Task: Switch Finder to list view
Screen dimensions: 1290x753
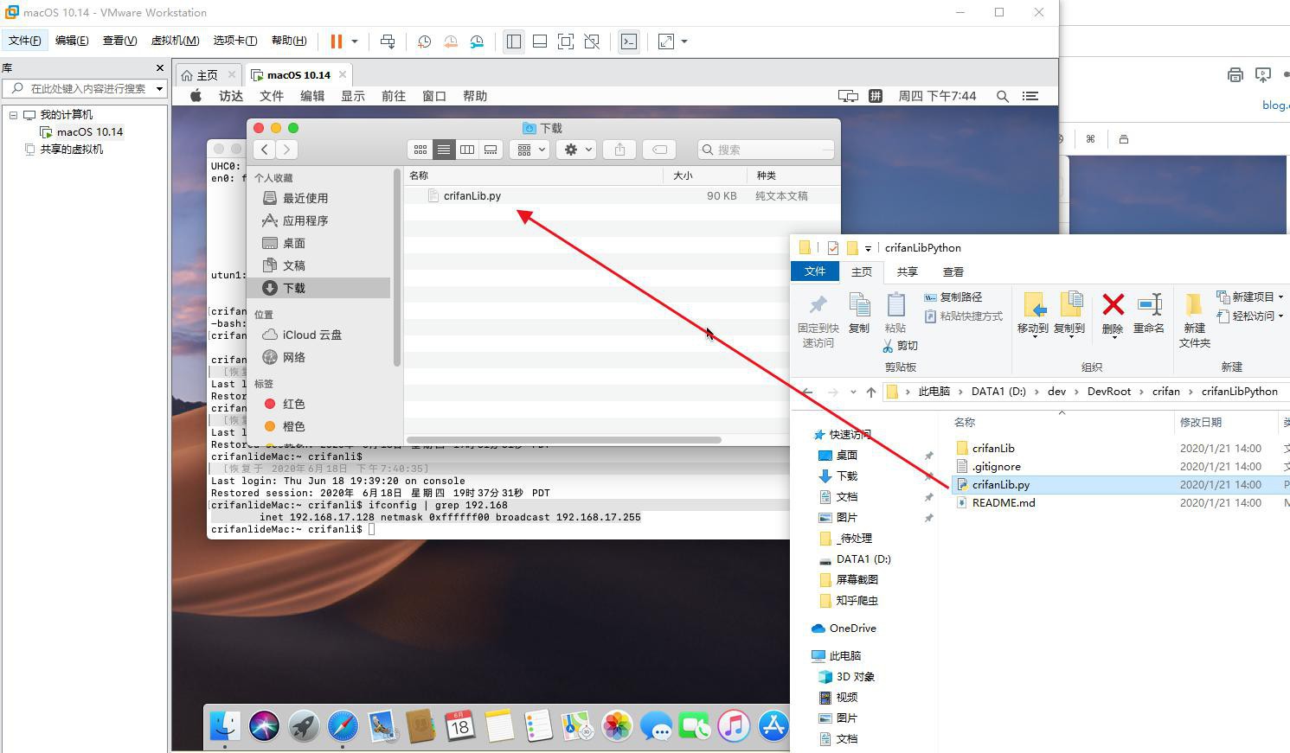Action: click(x=444, y=150)
